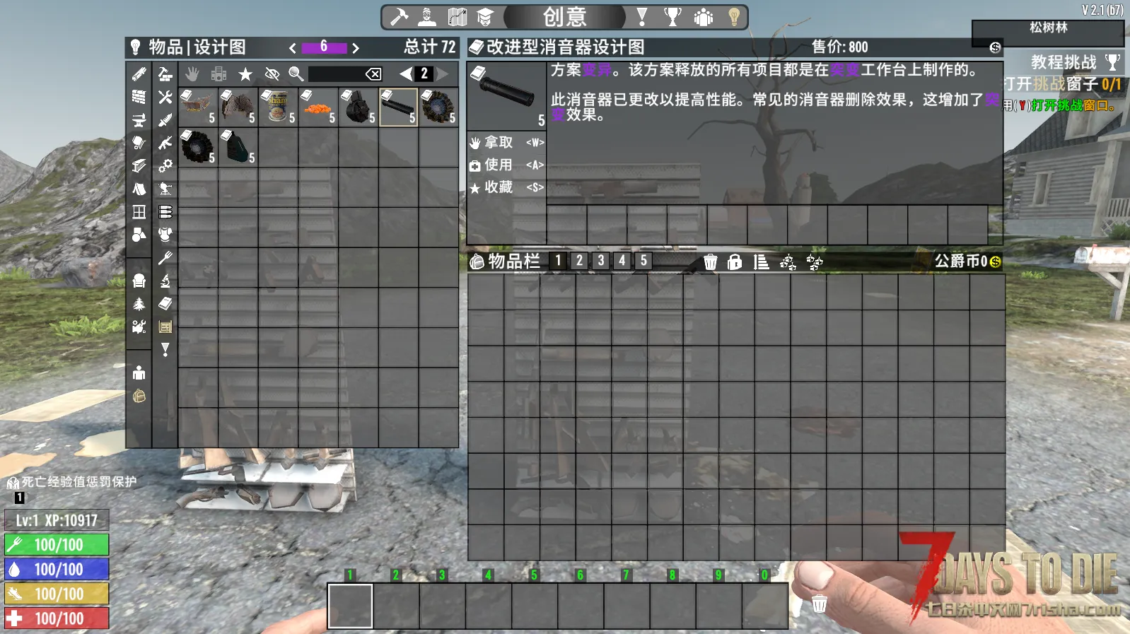The width and height of the screenshot is (1130, 634).
Task: Select the wrench and screwdriver tools category
Action: point(165,97)
